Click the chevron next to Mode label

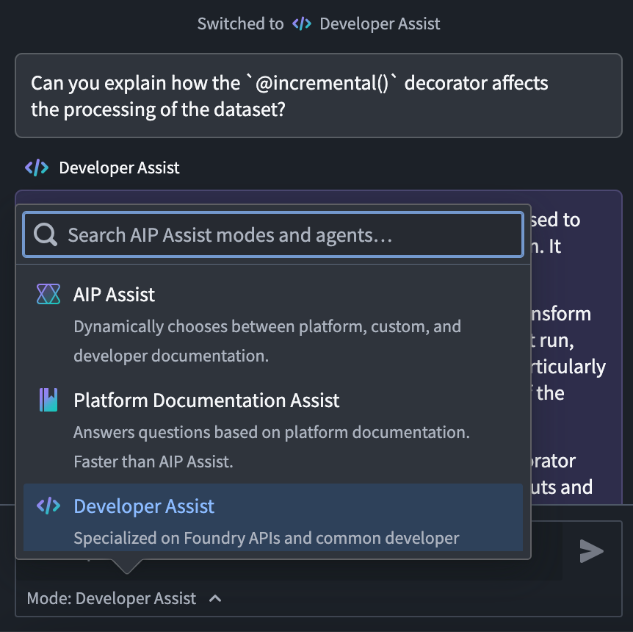pos(215,598)
